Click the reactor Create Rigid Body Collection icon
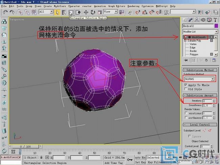The height and width of the screenshot is (165, 220). 4,21
